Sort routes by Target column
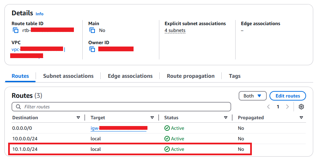 pyautogui.click(x=152, y=118)
